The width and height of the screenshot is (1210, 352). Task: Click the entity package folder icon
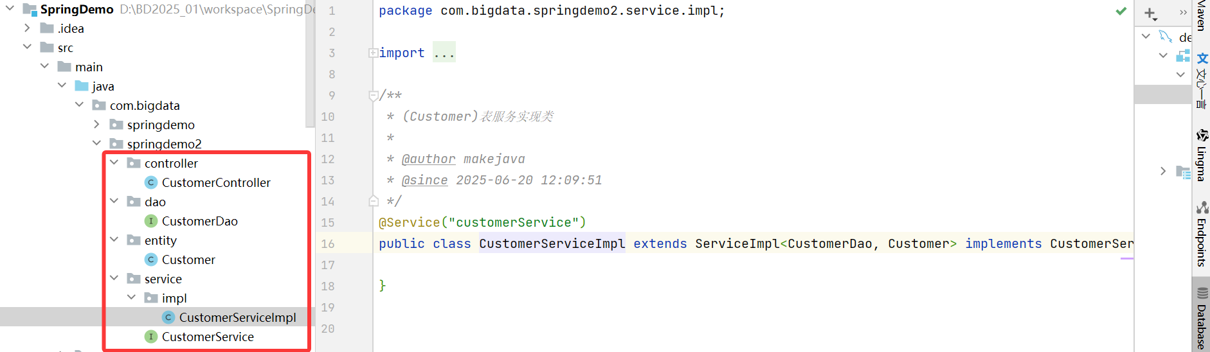[134, 240]
